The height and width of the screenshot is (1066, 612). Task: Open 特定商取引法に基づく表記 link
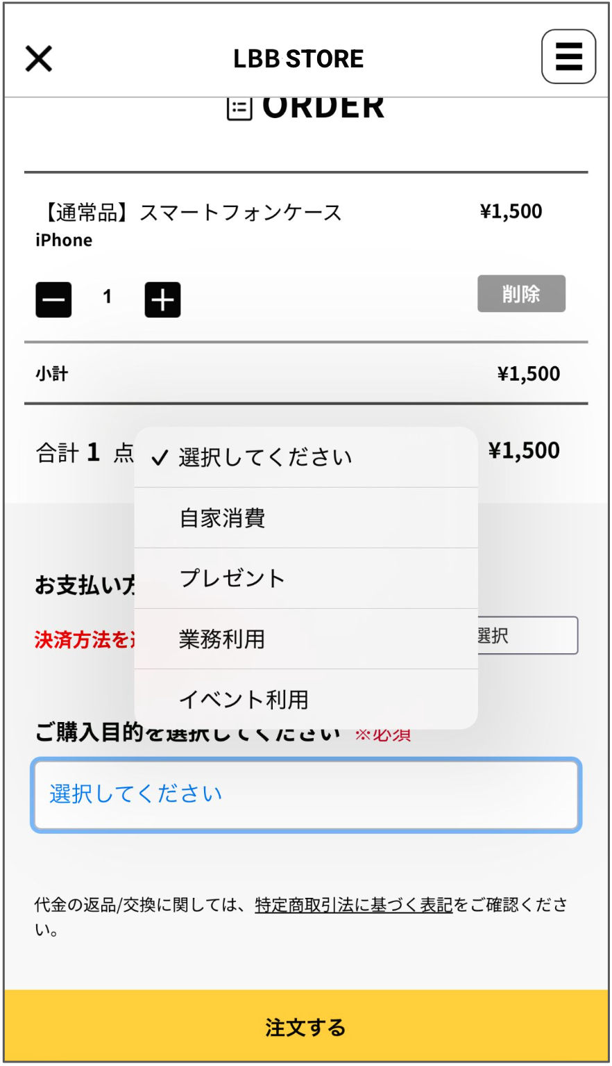[x=354, y=905]
